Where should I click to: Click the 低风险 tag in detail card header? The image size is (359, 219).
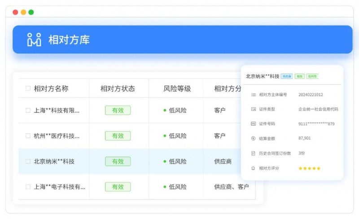[312, 76]
